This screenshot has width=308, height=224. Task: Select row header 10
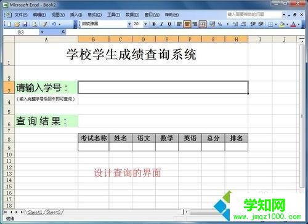[9, 154]
